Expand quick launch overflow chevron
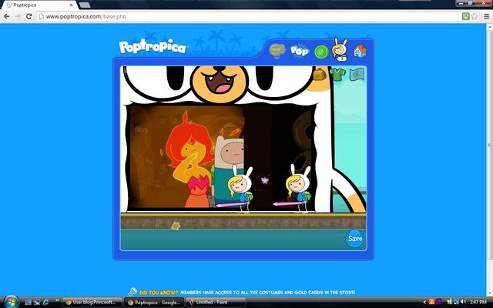 [x=57, y=300]
